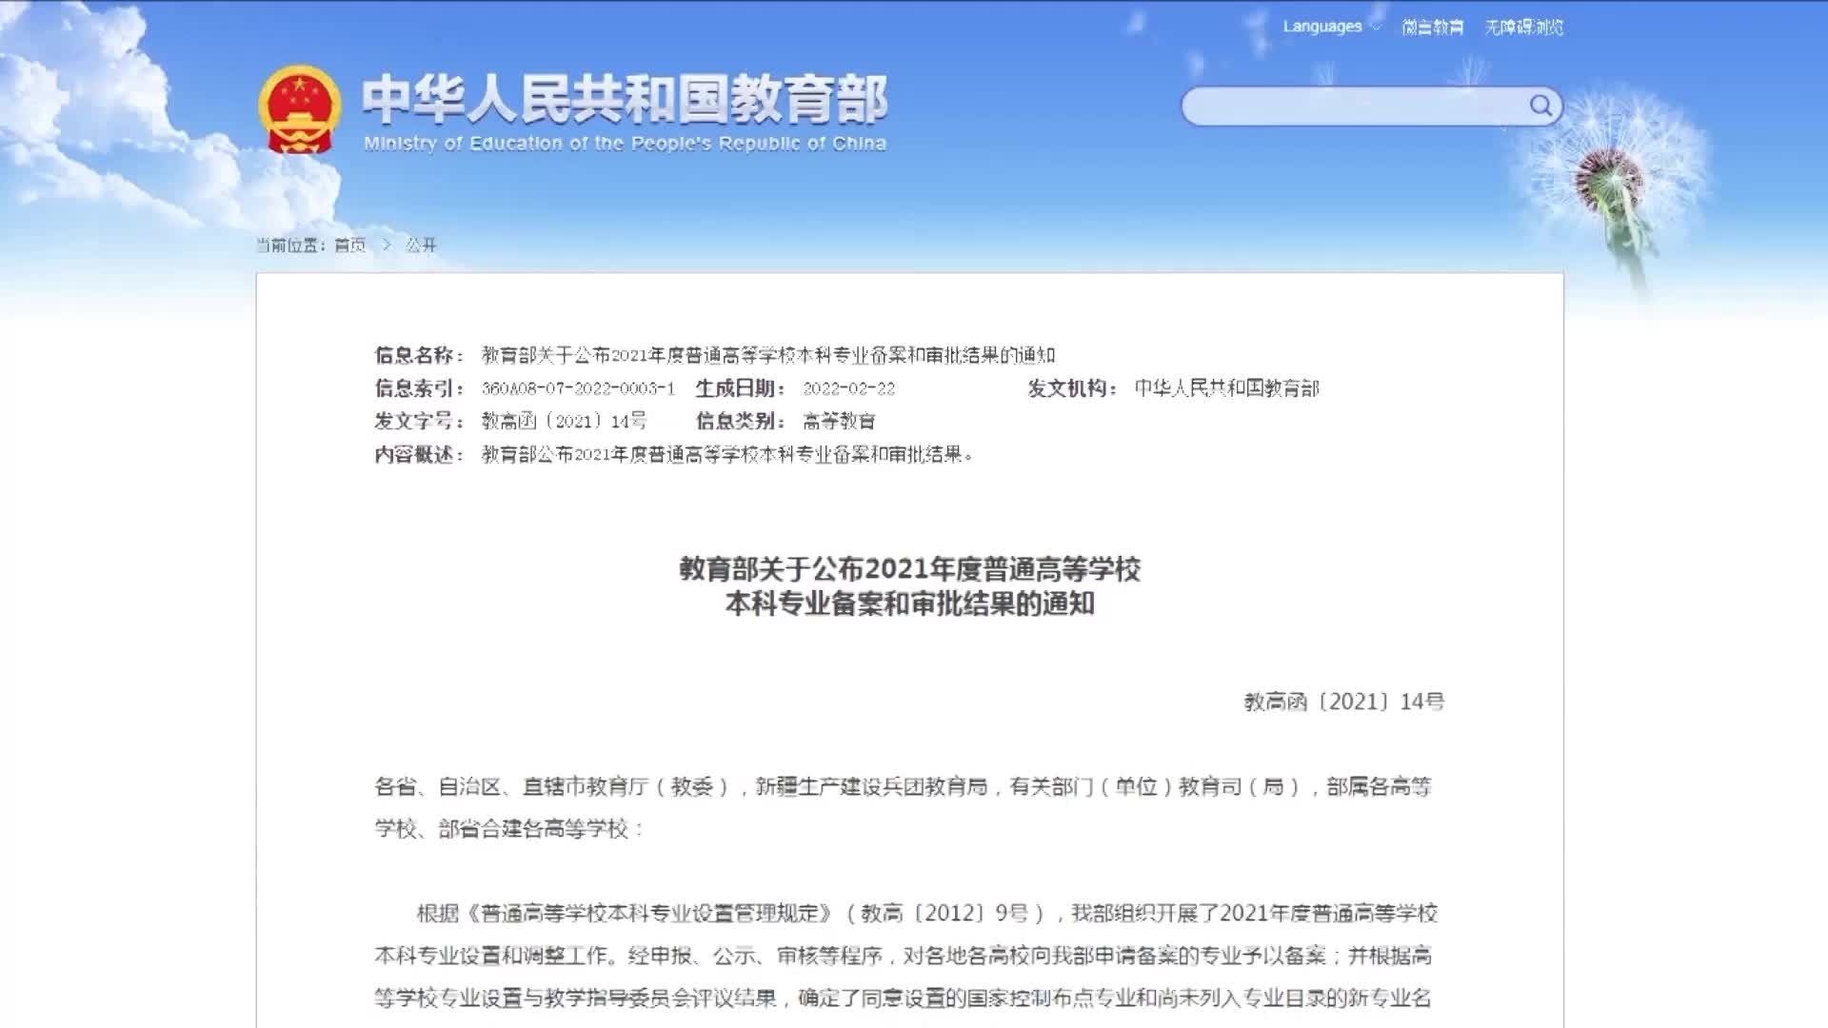
Task: Click inside the search input field
Action: coord(1354,106)
